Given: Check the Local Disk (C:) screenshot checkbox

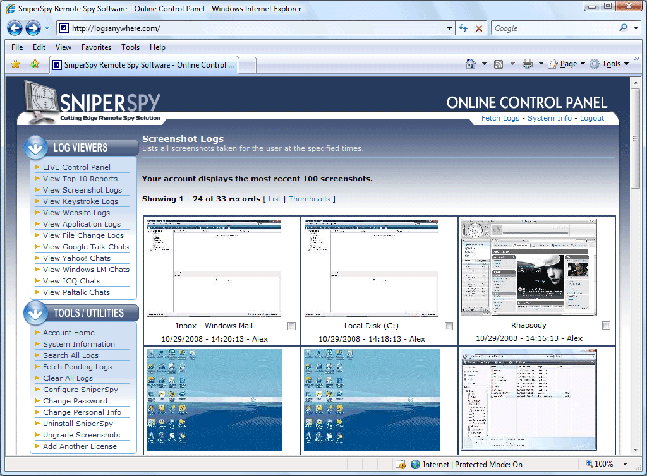Looking at the screenshot, I should (449, 326).
